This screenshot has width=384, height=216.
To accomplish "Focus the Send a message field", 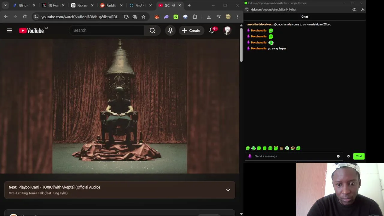I will click(x=294, y=156).
